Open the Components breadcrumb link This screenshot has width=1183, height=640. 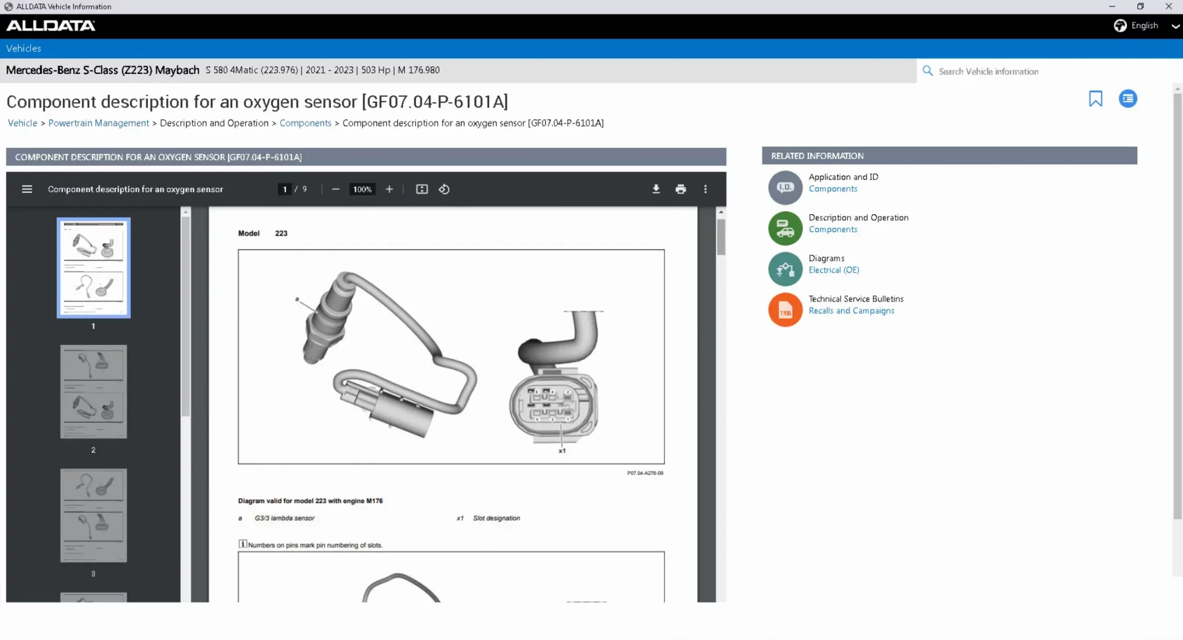305,123
